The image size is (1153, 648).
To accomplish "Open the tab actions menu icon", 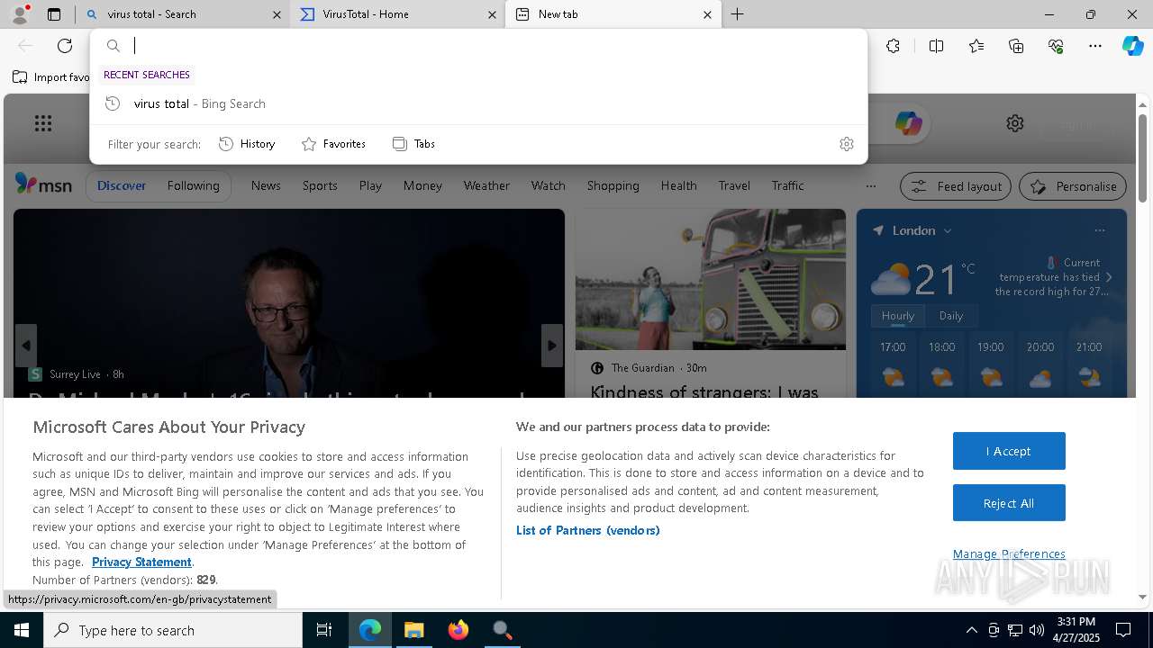I will pos(54,14).
